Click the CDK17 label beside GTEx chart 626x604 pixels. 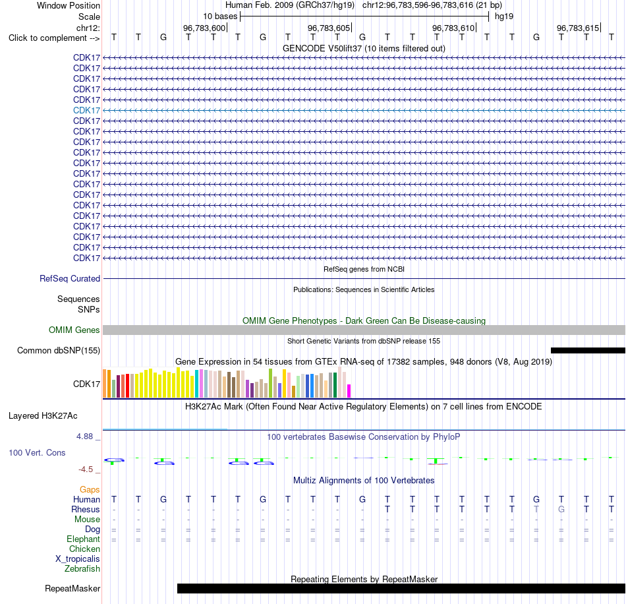click(x=86, y=384)
